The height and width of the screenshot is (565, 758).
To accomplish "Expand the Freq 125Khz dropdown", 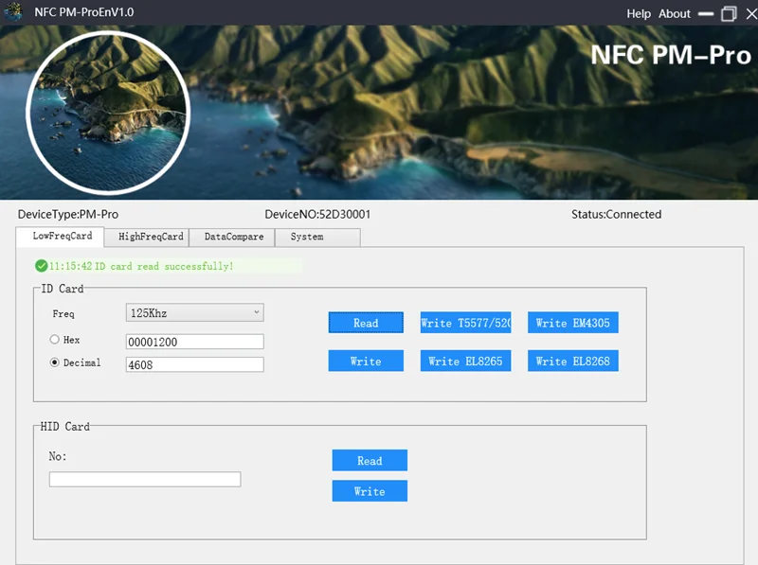I will pyautogui.click(x=195, y=313).
